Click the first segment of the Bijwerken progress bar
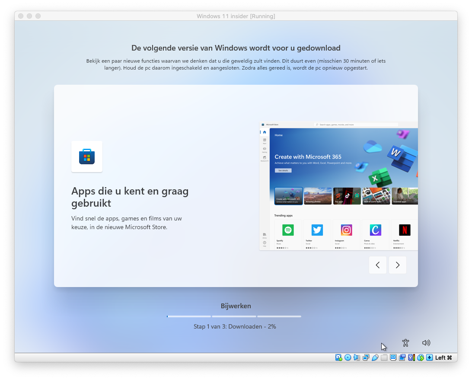 point(189,316)
